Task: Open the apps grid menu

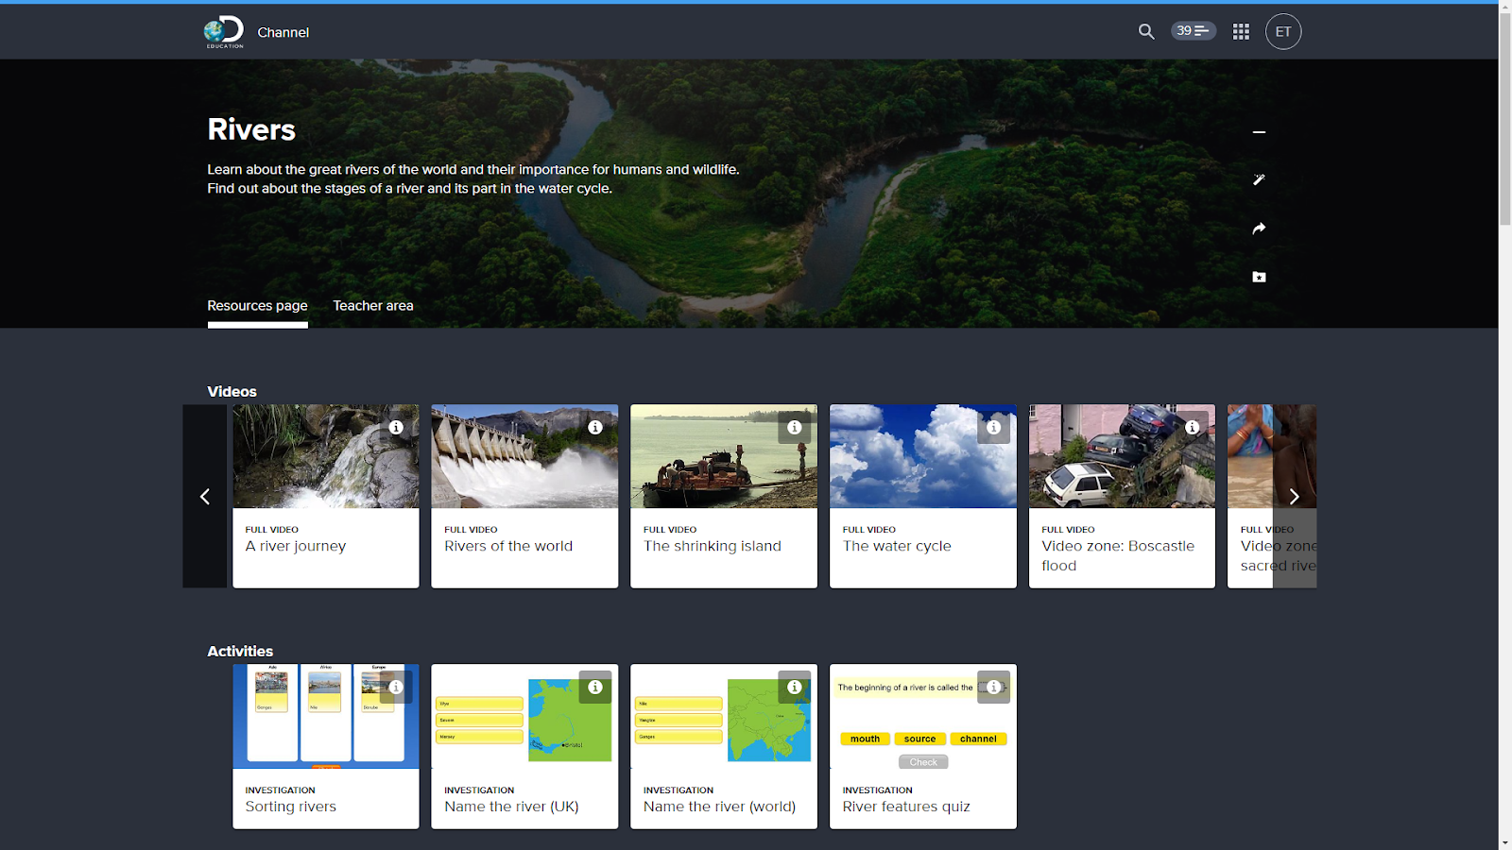Action: [x=1241, y=32]
